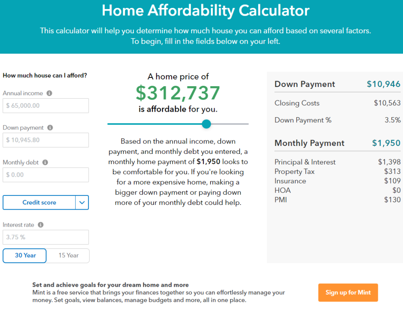Image resolution: width=403 pixels, height=310 pixels.
Task: Click the teal filled slider track left side
Action: pos(154,124)
